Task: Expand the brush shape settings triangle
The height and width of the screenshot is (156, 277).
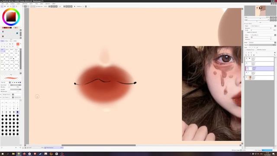Action: coord(1,94)
